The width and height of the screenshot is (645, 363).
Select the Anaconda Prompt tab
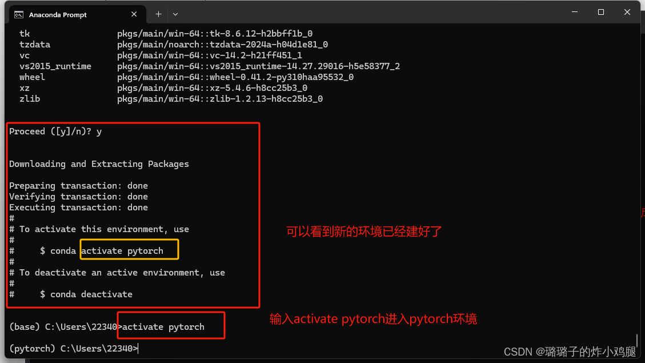[x=77, y=14]
